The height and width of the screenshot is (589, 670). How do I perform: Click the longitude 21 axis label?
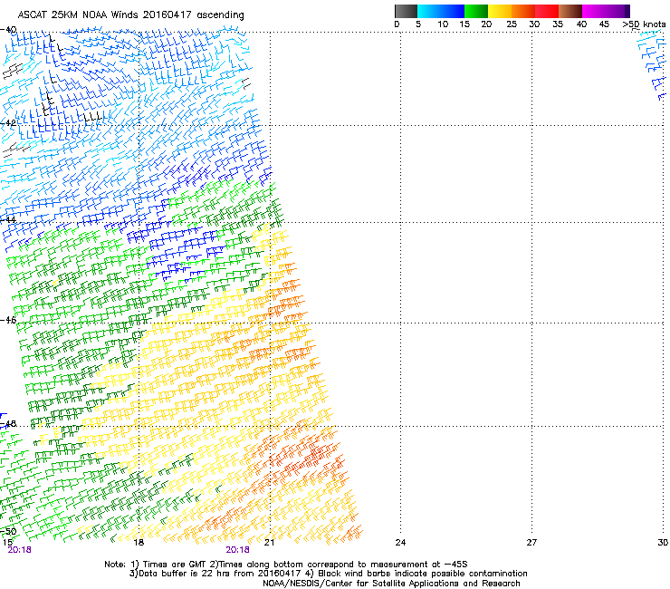pyautogui.click(x=269, y=543)
